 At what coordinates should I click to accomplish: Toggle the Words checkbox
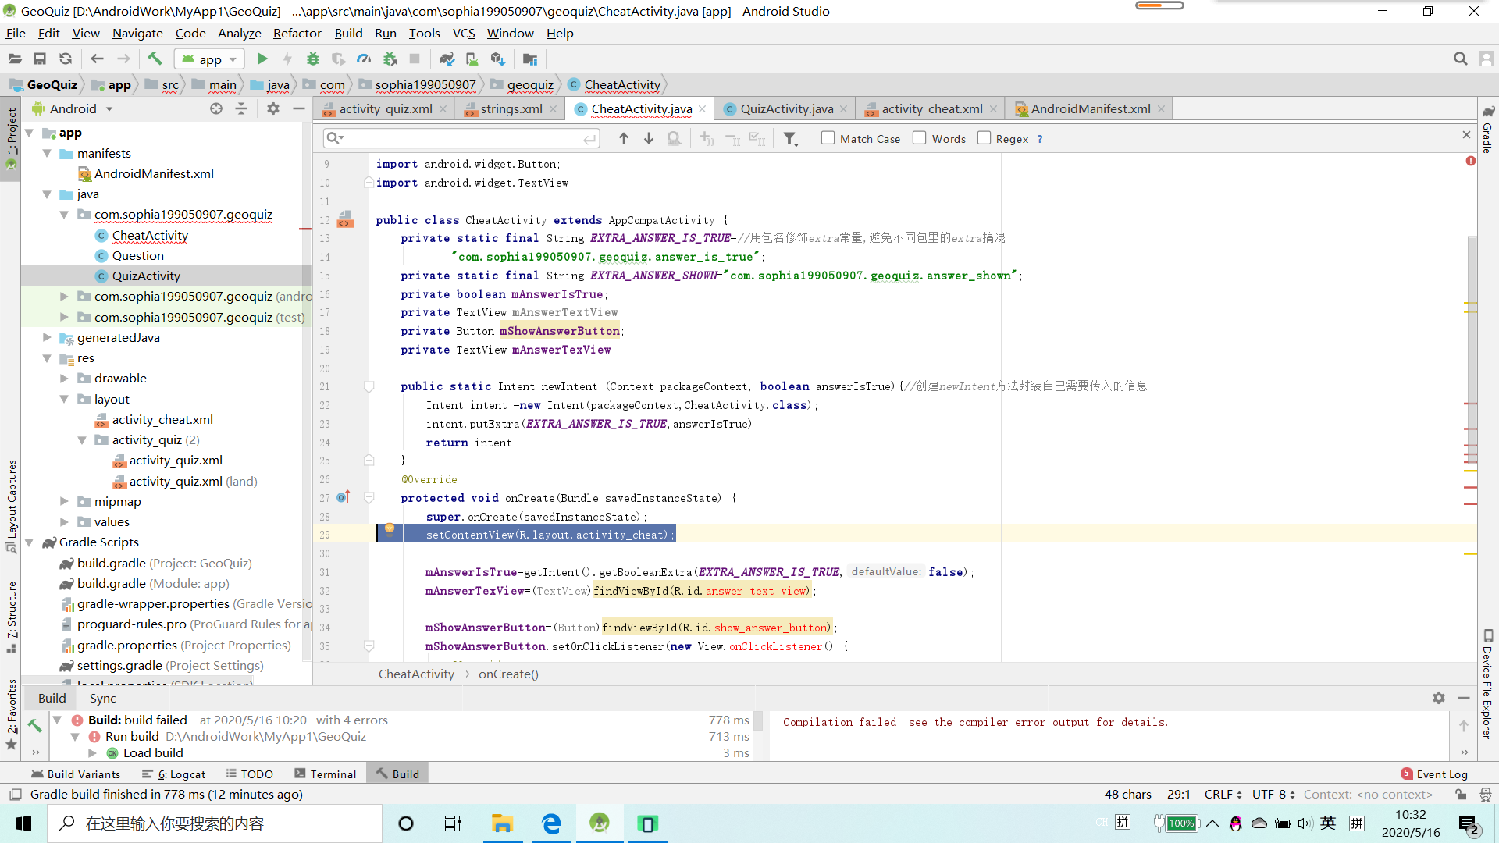(920, 138)
